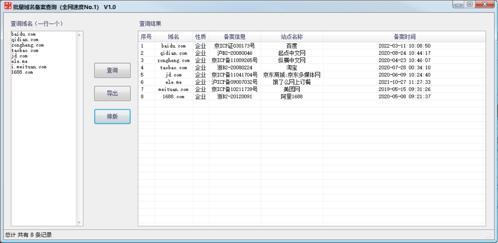Select qidian.com in the results table
Image resolution: width=498 pixels, height=243 pixels.
(x=174, y=53)
